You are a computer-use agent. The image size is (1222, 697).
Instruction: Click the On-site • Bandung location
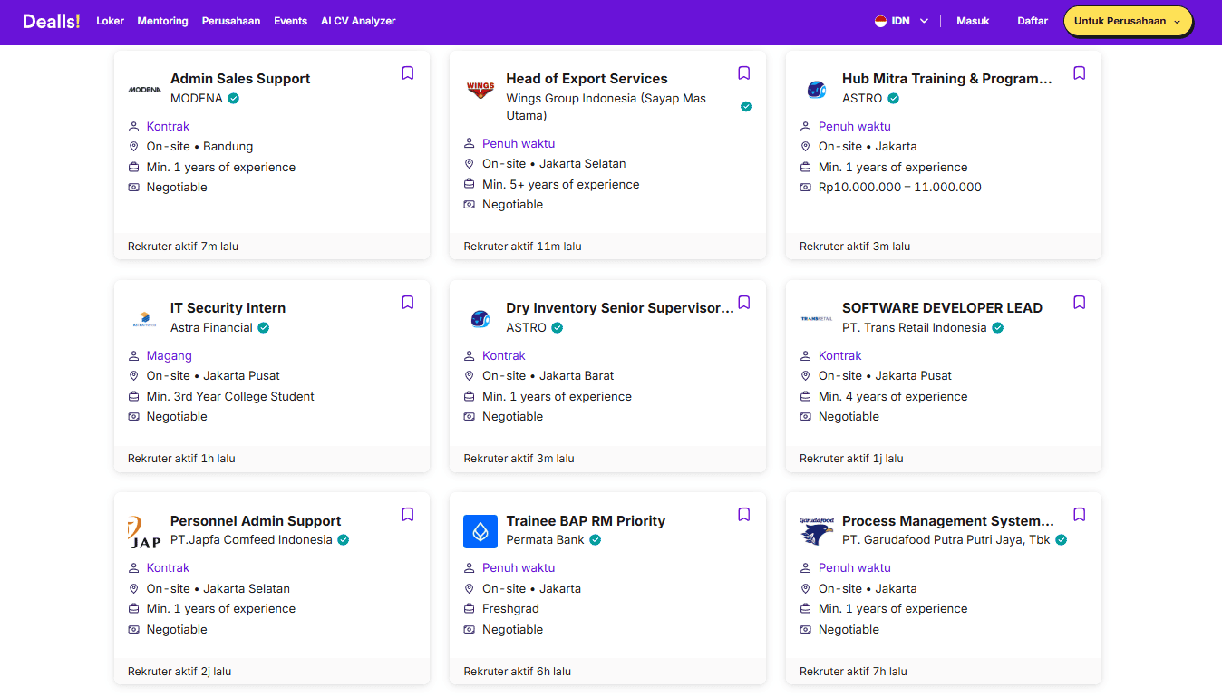point(199,147)
